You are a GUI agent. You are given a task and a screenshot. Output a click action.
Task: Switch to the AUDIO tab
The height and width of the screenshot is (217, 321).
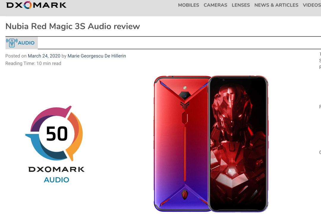pyautogui.click(x=21, y=43)
